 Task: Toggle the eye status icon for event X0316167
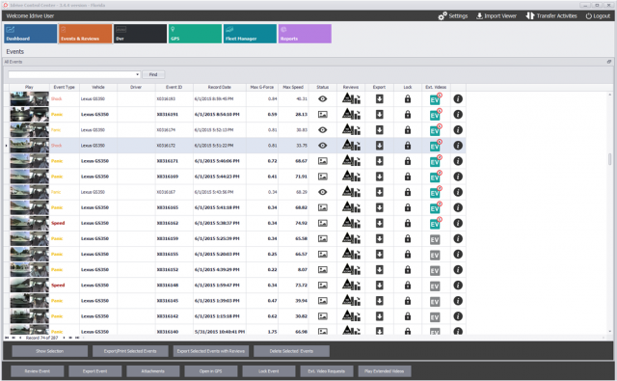[323, 192]
